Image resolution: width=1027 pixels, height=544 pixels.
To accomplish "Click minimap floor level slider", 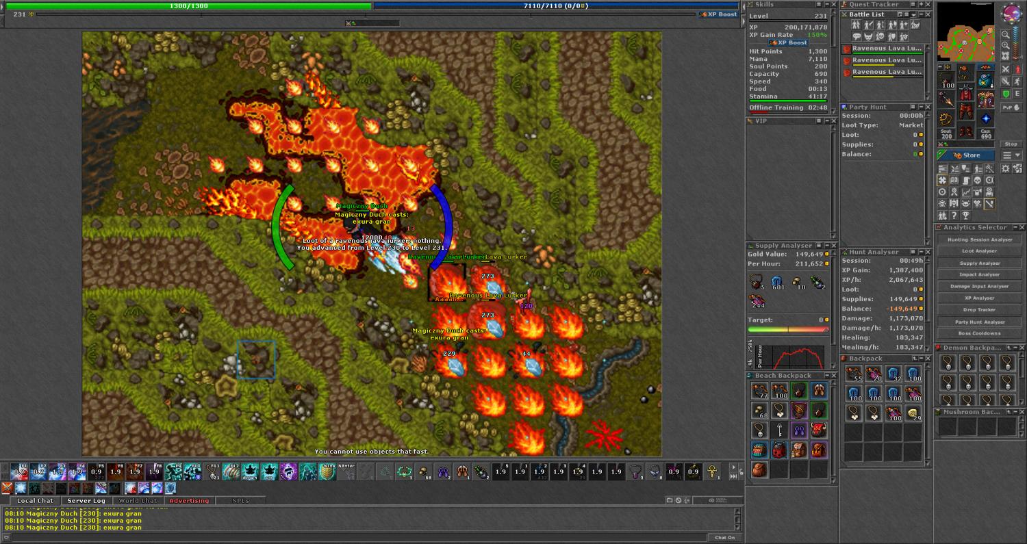I will pyautogui.click(x=1015, y=42).
